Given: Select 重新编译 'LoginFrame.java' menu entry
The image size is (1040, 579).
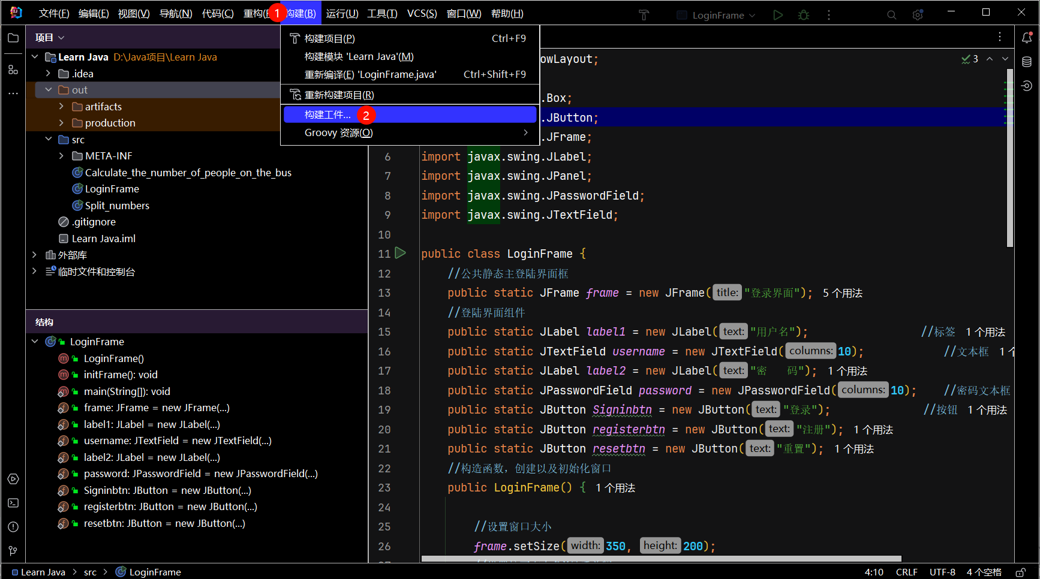Looking at the screenshot, I should point(410,74).
